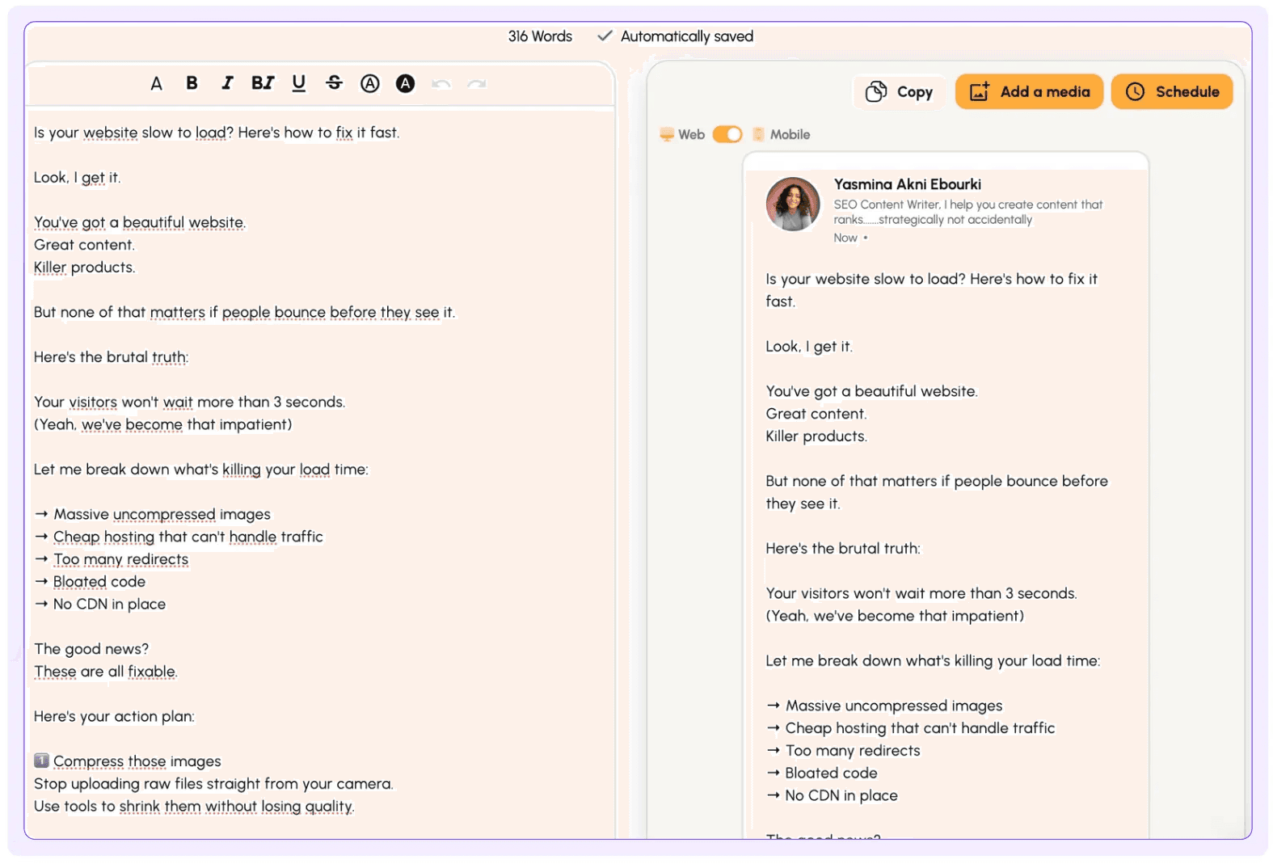
Task: Click the Add a media button
Action: pyautogui.click(x=1030, y=92)
